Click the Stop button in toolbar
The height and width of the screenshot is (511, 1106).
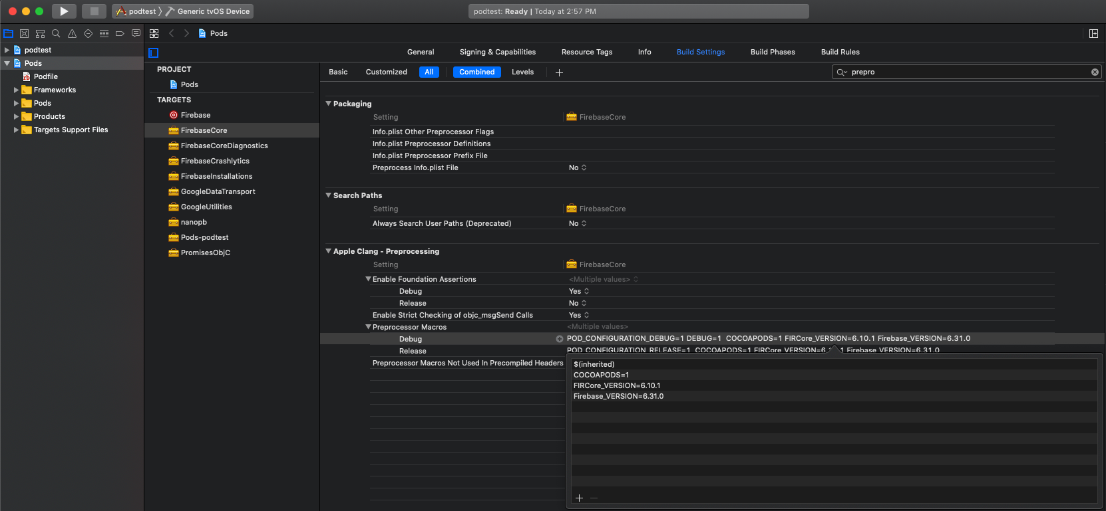point(94,11)
